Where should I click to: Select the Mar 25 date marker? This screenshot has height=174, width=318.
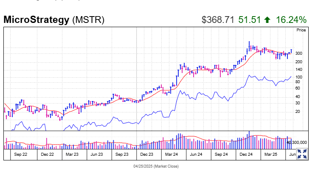tap(270, 155)
